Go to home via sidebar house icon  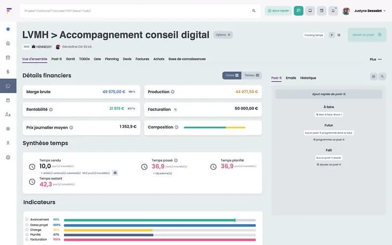[x=8, y=43]
